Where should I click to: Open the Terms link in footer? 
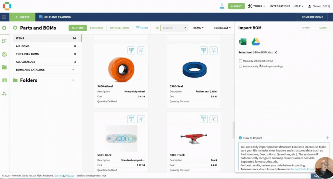(59, 176)
